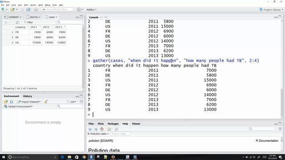285x160 pixels.
Task: Minimize the Environment pane
Action: [77, 96]
